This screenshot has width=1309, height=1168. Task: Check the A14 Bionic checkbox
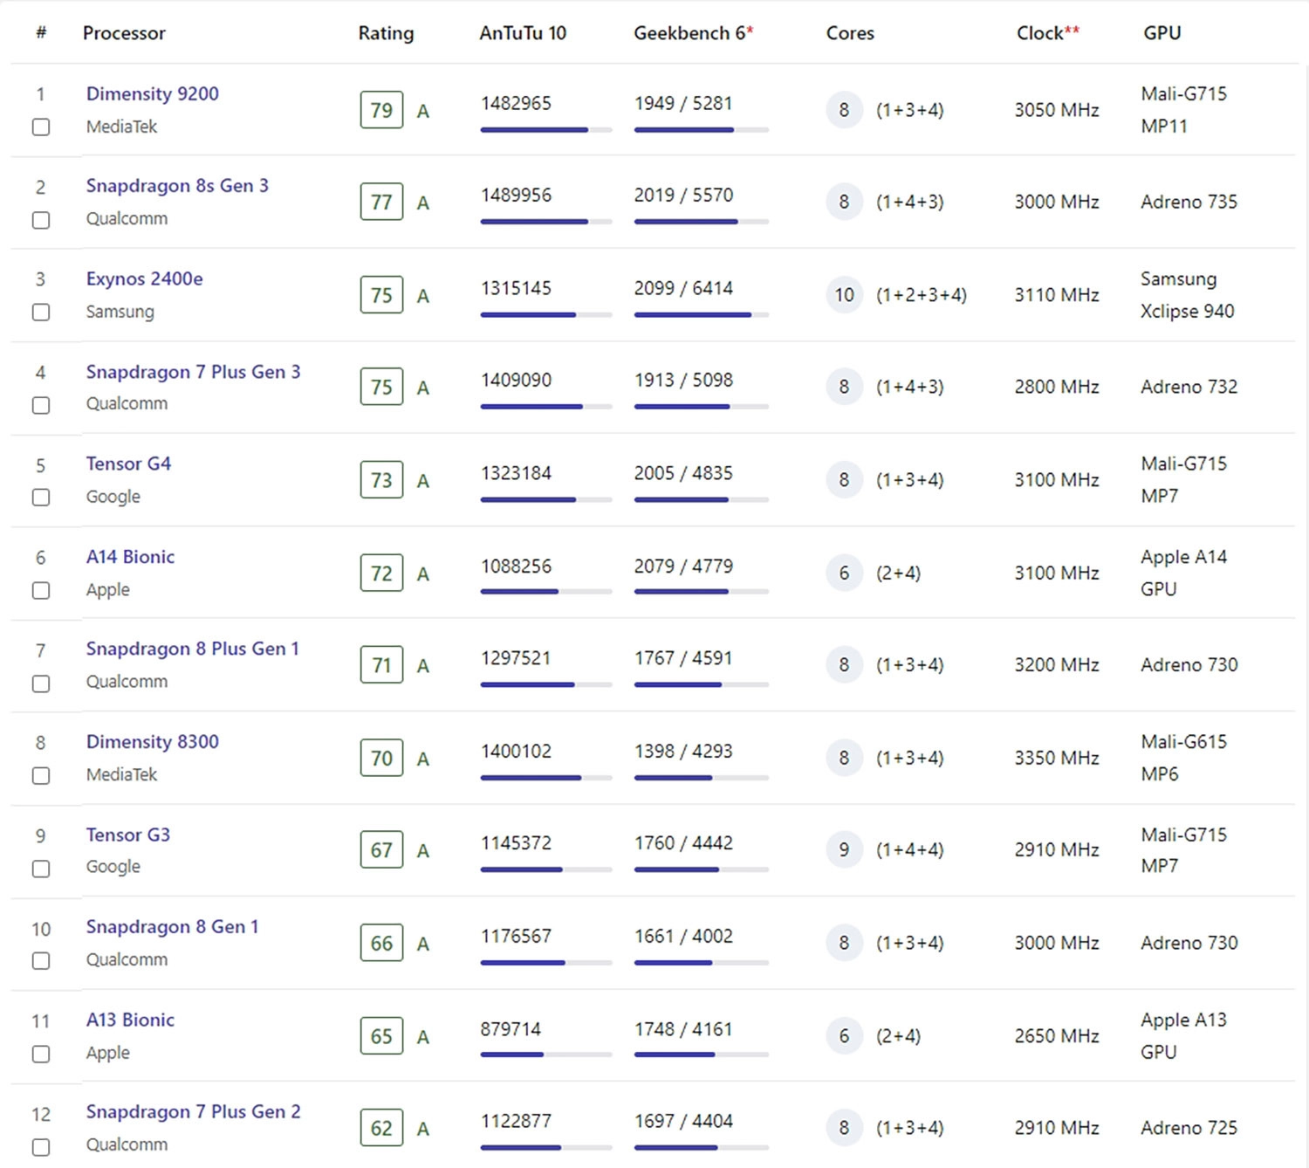(x=41, y=591)
